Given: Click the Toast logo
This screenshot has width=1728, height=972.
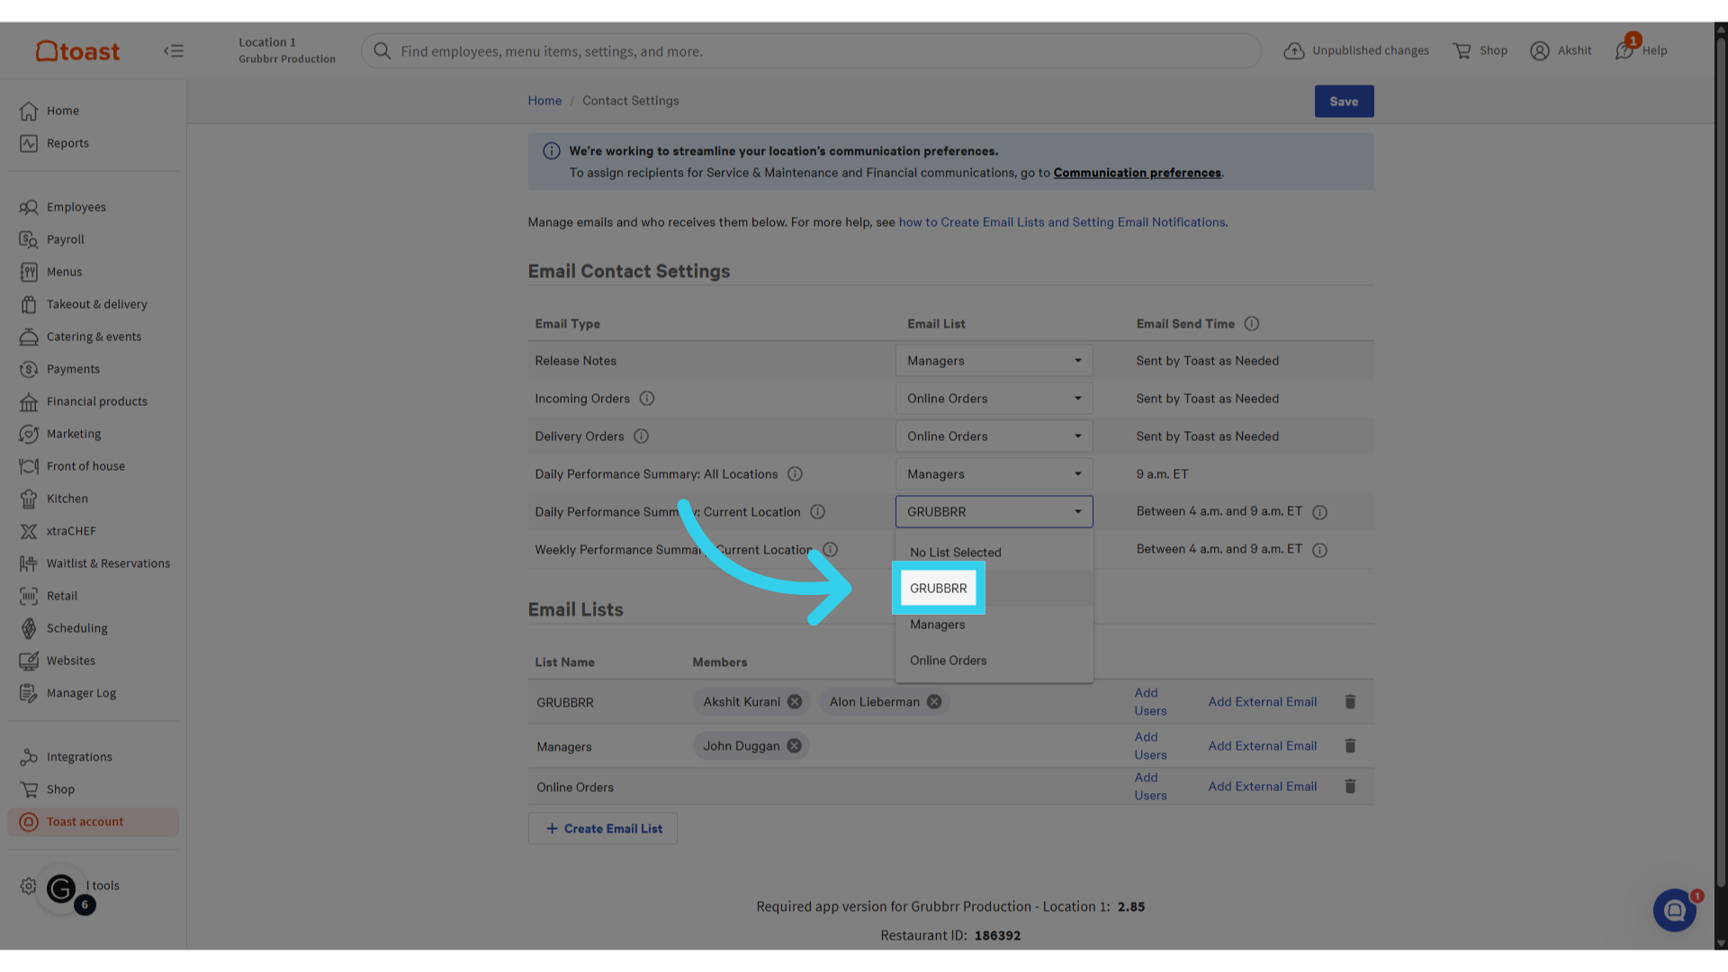Looking at the screenshot, I should [77, 51].
